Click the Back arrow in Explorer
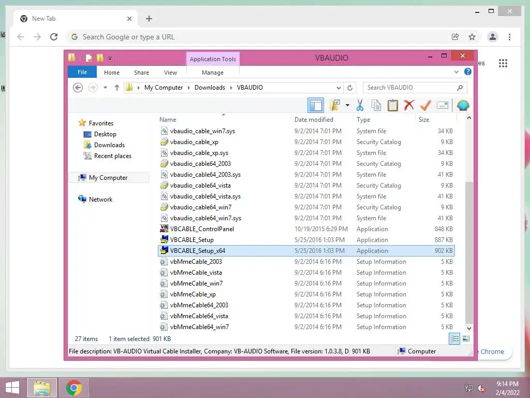Viewport: 530px width, 398px height. point(78,88)
